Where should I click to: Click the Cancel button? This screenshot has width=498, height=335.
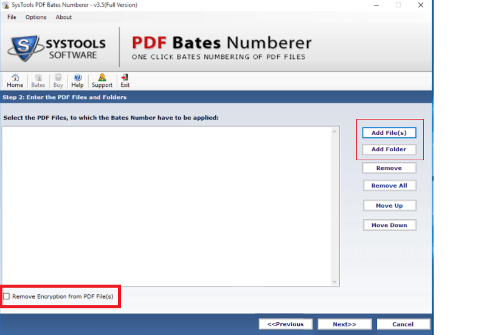(403, 324)
